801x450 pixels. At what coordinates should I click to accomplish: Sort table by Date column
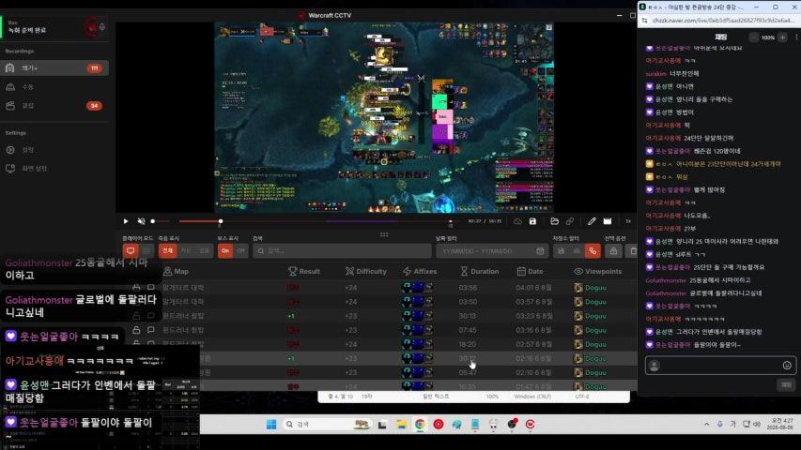tap(530, 272)
